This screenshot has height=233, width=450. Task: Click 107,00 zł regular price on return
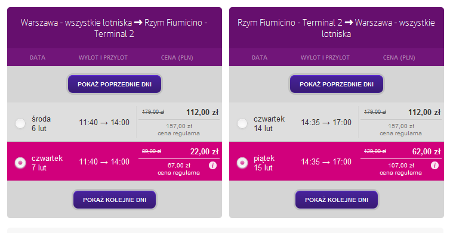click(401, 165)
